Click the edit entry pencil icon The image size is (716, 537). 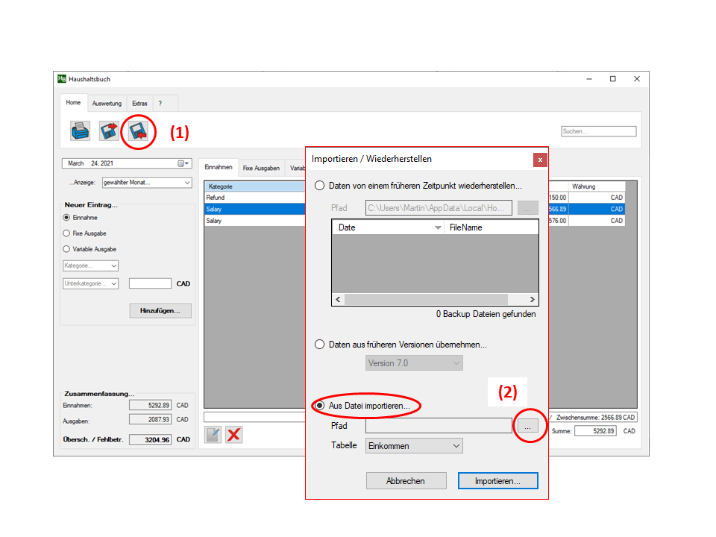(213, 435)
